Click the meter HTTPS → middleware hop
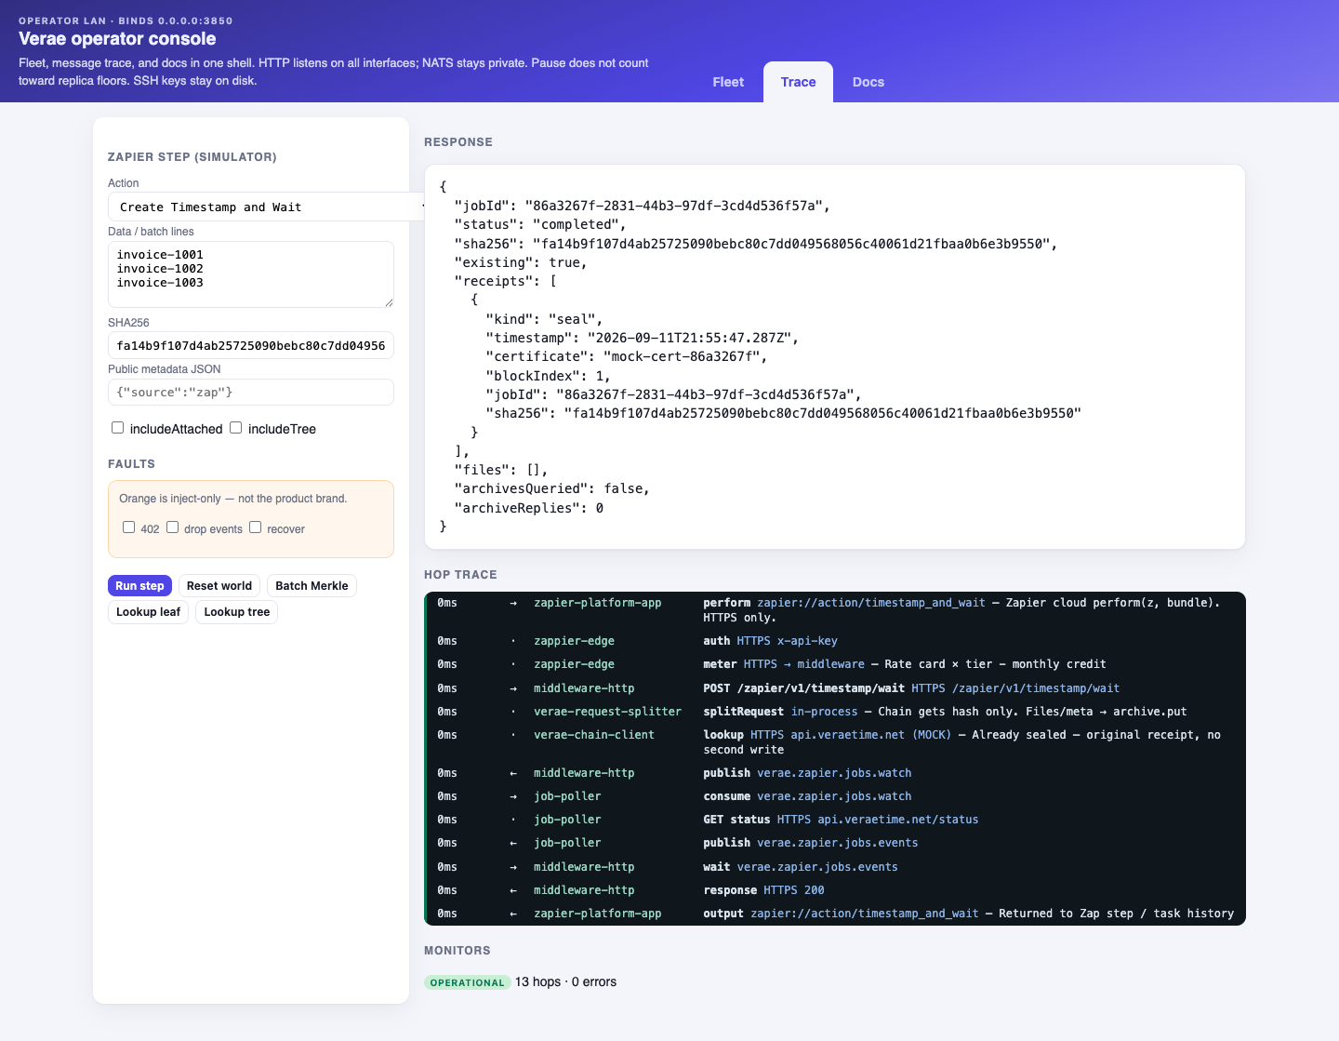Viewport: 1339px width, 1041px height. (x=836, y=664)
